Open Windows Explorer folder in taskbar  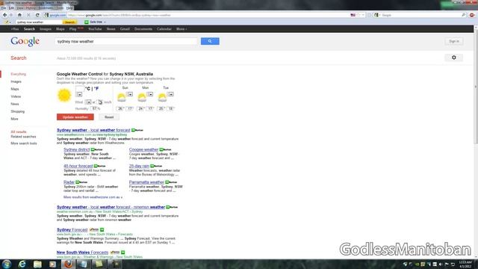37,264
